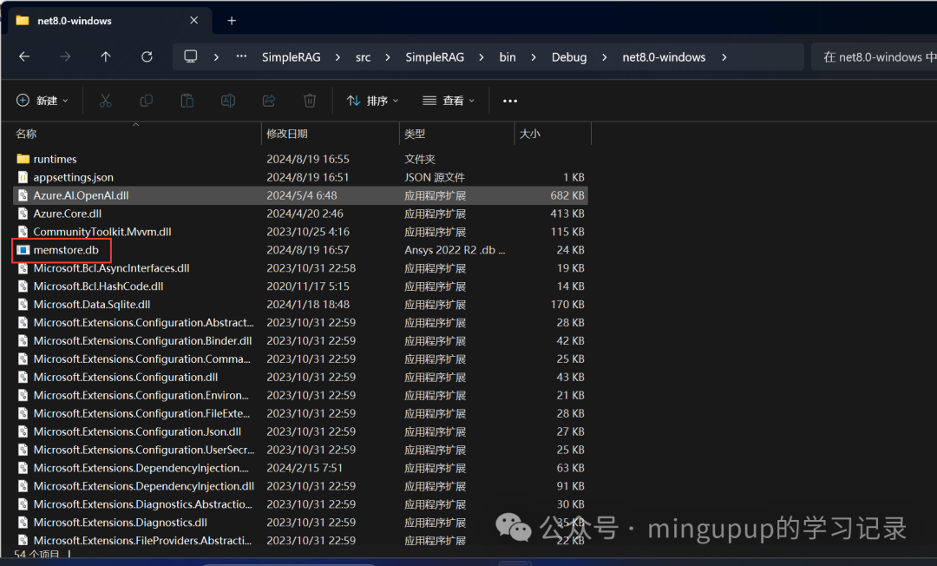Click the device icon in the address bar

pyautogui.click(x=190, y=56)
